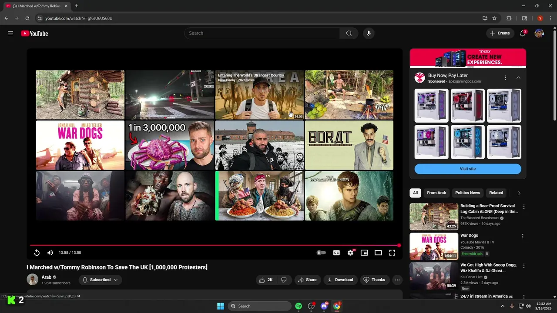This screenshot has width=557, height=313.
Task: Click the browser back arrow
Action: pos(6,18)
